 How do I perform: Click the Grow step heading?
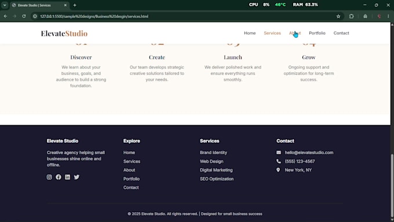309,57
